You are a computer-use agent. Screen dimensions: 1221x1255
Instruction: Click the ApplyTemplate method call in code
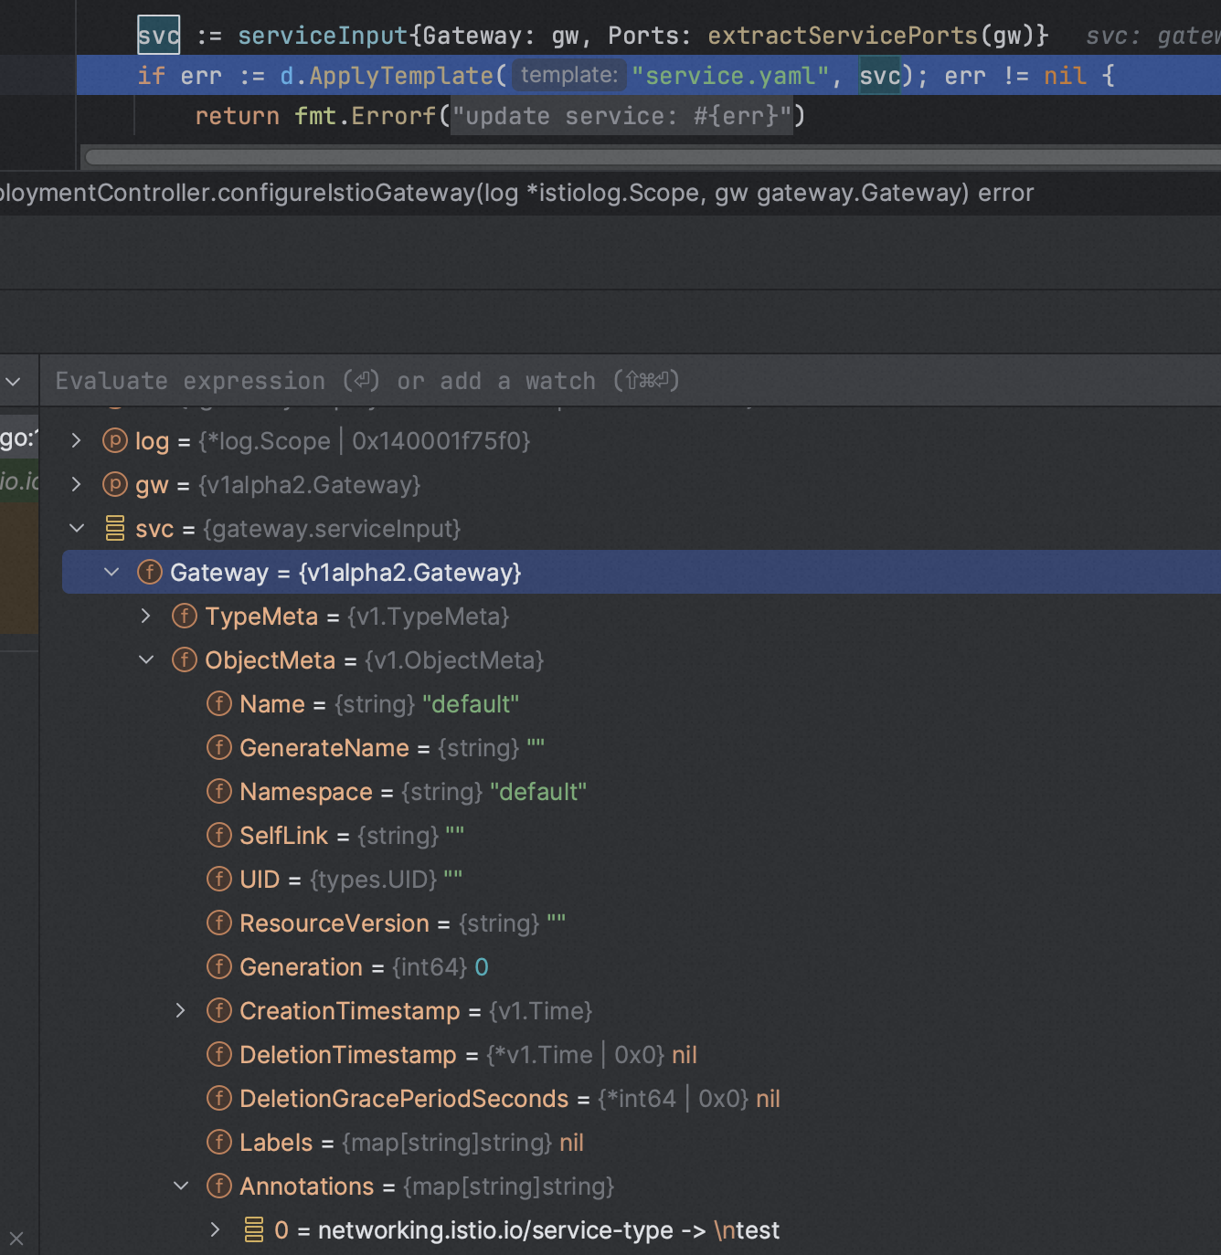click(401, 76)
